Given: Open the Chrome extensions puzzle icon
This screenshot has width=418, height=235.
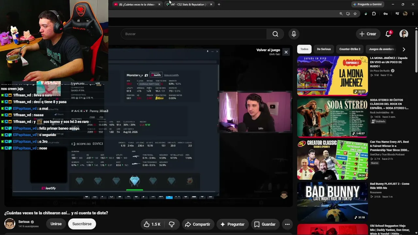Looking at the screenshot, I should tap(374, 14).
